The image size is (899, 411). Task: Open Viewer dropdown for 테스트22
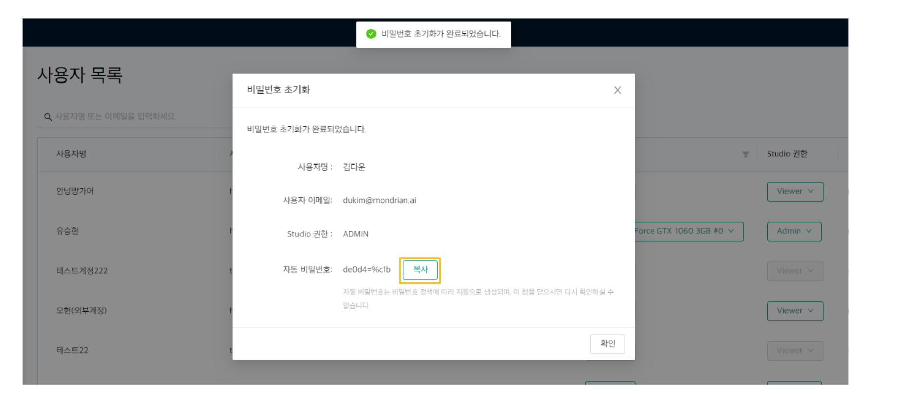click(x=795, y=351)
